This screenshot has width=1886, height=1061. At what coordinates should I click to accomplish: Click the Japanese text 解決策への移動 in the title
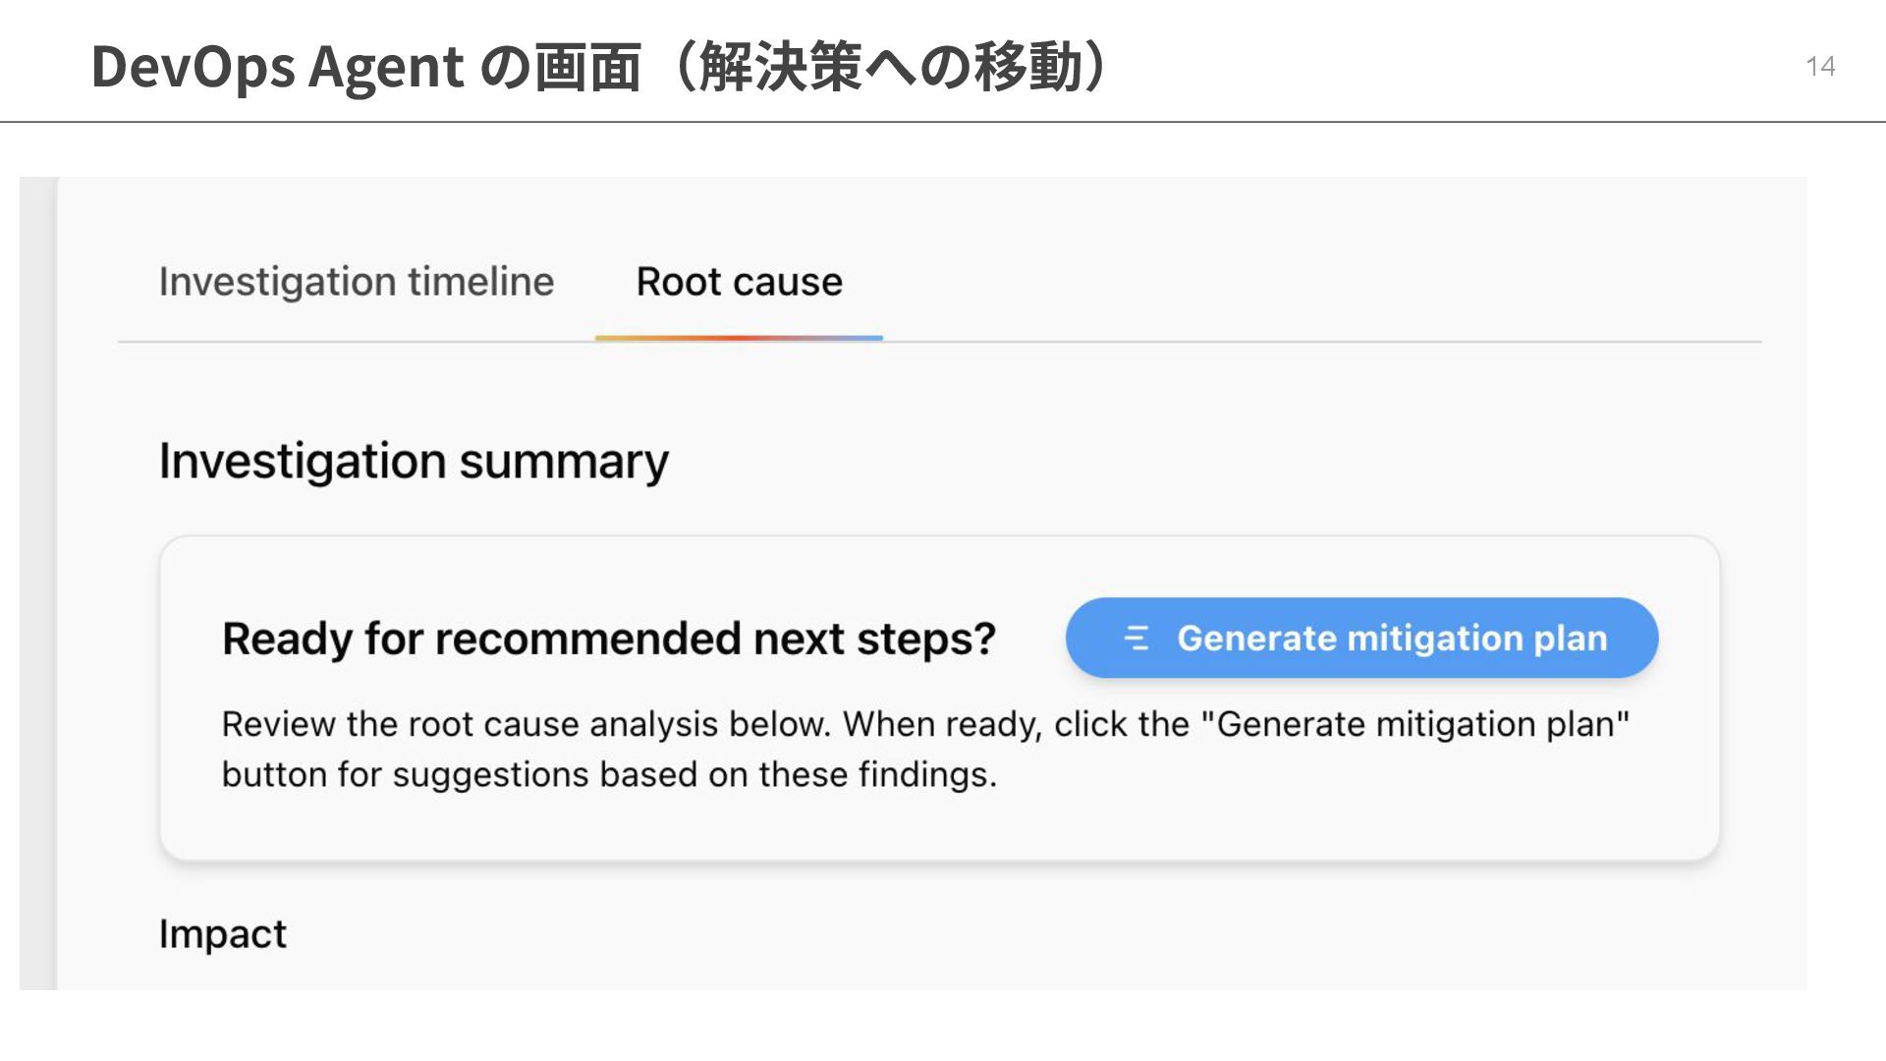[890, 66]
